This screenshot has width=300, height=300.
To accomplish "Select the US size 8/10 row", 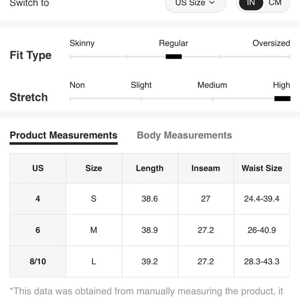I will (150, 262).
